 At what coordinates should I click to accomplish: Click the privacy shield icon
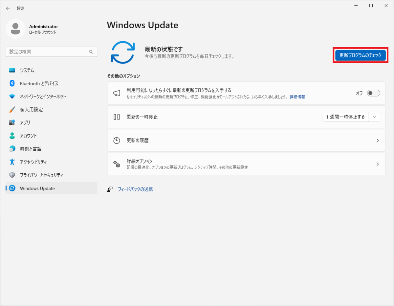pyautogui.click(x=12, y=175)
